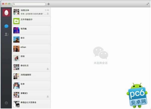Select the 张章 conversation
This screenshot has width=151, height=109.
click(31, 85)
